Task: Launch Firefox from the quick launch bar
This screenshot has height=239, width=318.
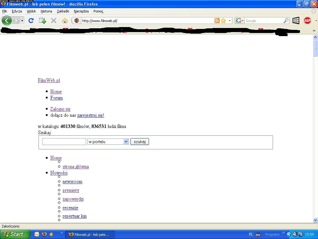Action: (44, 234)
